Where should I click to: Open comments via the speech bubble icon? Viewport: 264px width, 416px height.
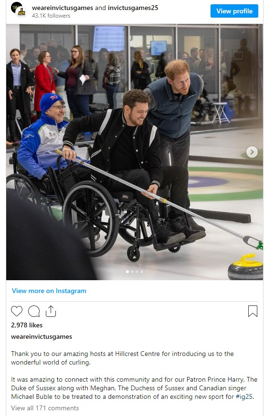34,311
